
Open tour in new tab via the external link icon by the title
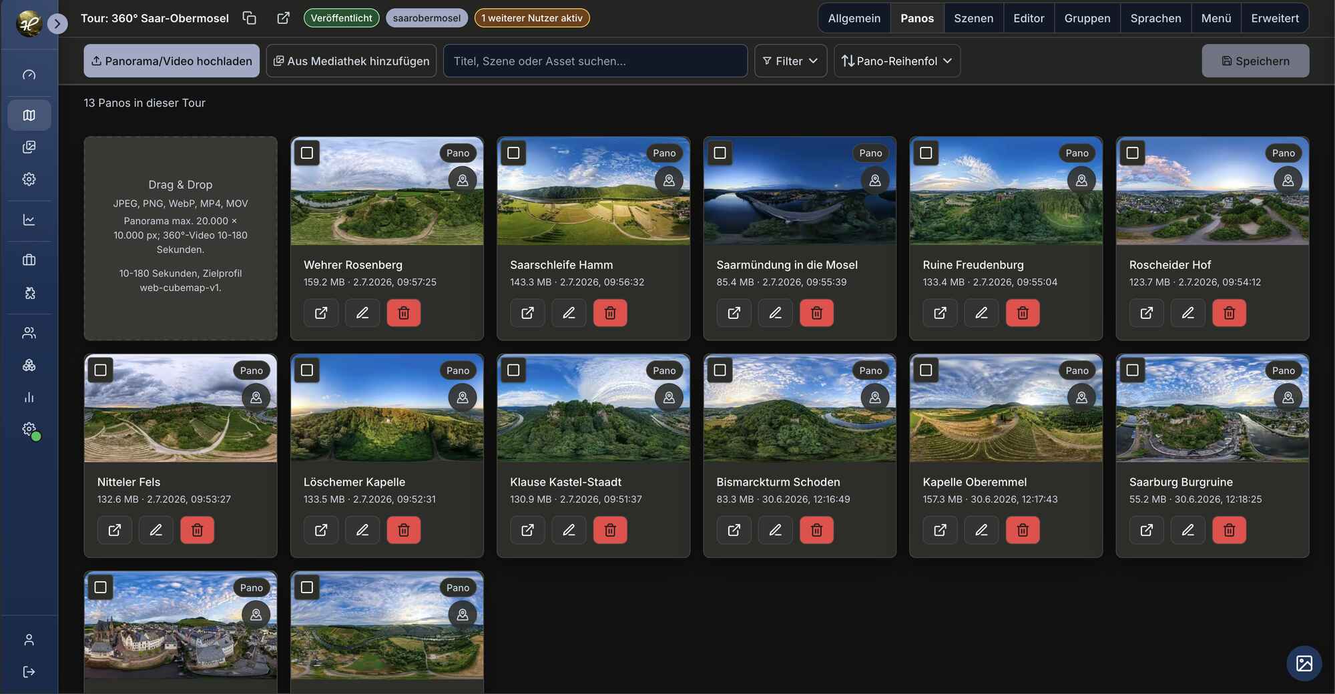pyautogui.click(x=283, y=18)
